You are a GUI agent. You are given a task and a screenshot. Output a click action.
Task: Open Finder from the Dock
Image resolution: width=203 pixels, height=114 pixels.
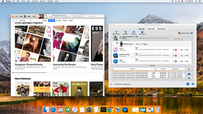46,110
